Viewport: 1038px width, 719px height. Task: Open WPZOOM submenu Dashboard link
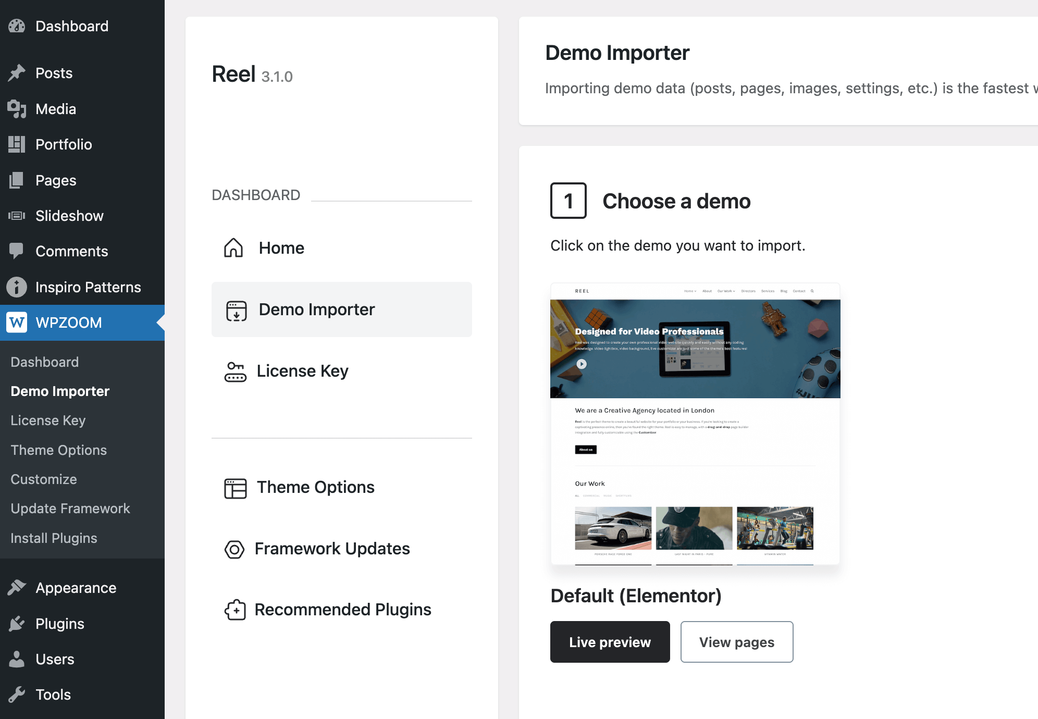pos(45,362)
